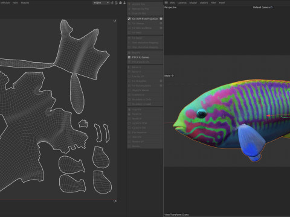
Task: Click the Move tool indicator in viewport
Action: coord(169,76)
